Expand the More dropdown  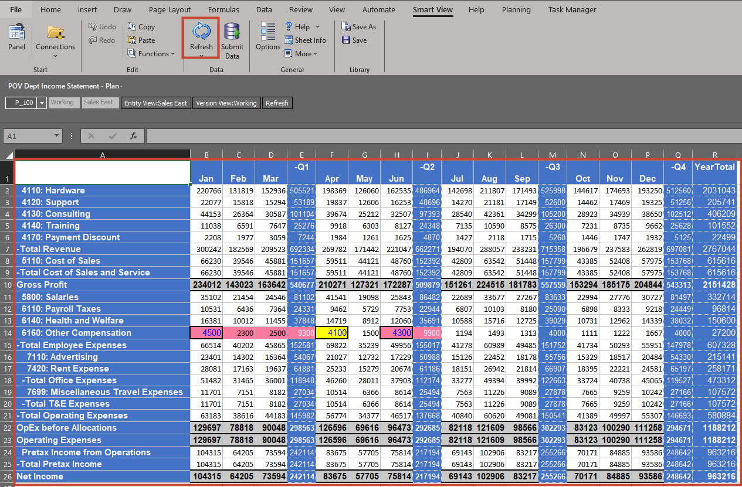pos(315,54)
